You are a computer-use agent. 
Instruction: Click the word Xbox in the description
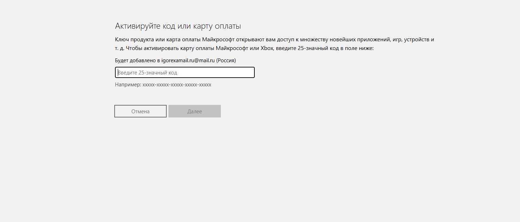tap(267, 48)
